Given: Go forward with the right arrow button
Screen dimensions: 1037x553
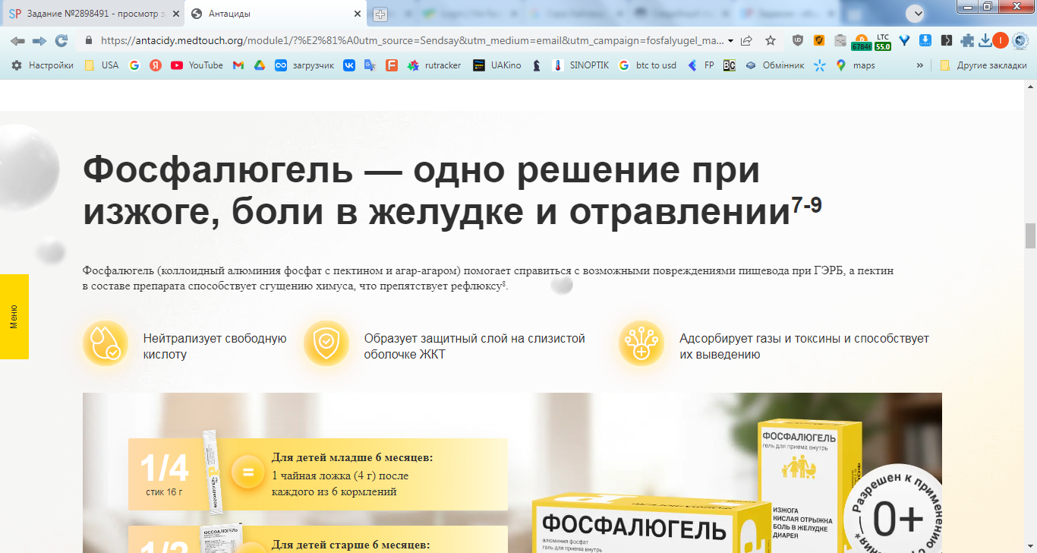Looking at the screenshot, I should 39,40.
